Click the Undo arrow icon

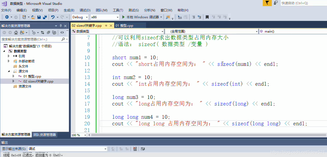pyautogui.click(x=53, y=17)
